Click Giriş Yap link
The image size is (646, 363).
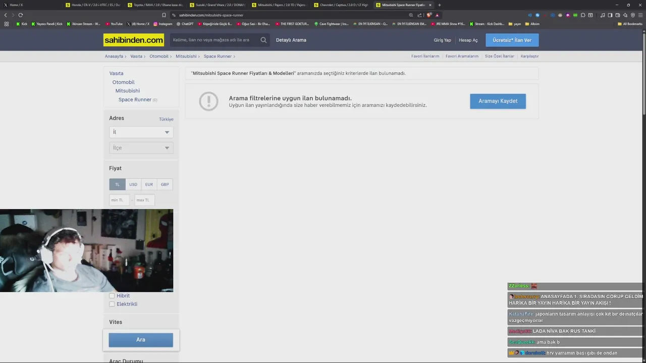(x=442, y=40)
